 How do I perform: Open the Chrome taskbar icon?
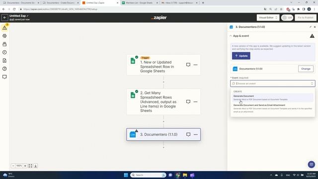click(x=178, y=175)
